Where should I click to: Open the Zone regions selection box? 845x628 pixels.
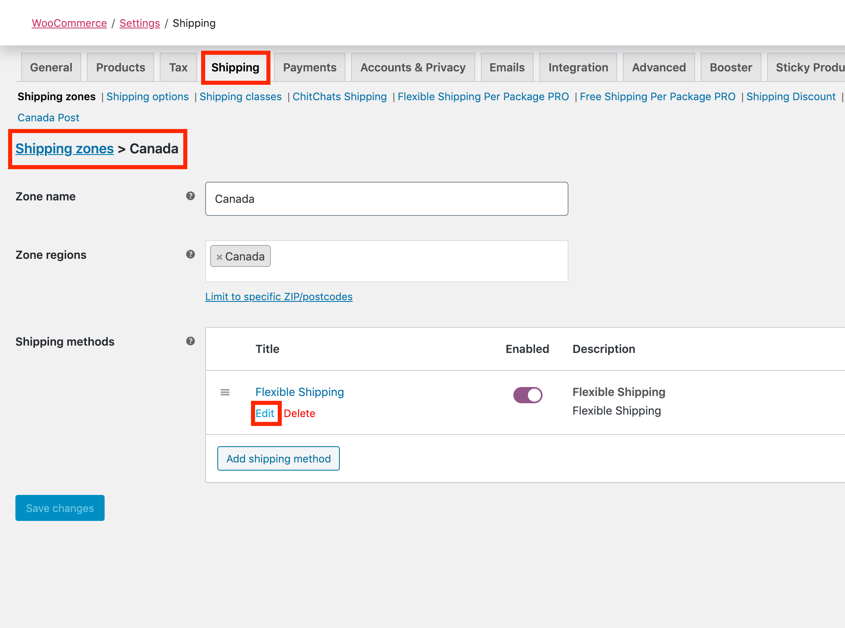[418, 261]
